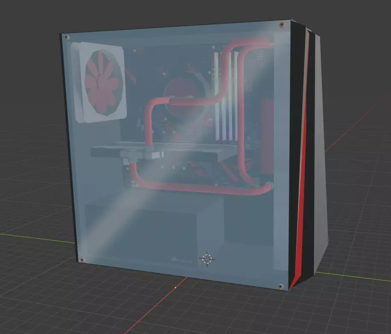
Task: Click the 3D cursor crosshair in viewport
Action: (207, 259)
